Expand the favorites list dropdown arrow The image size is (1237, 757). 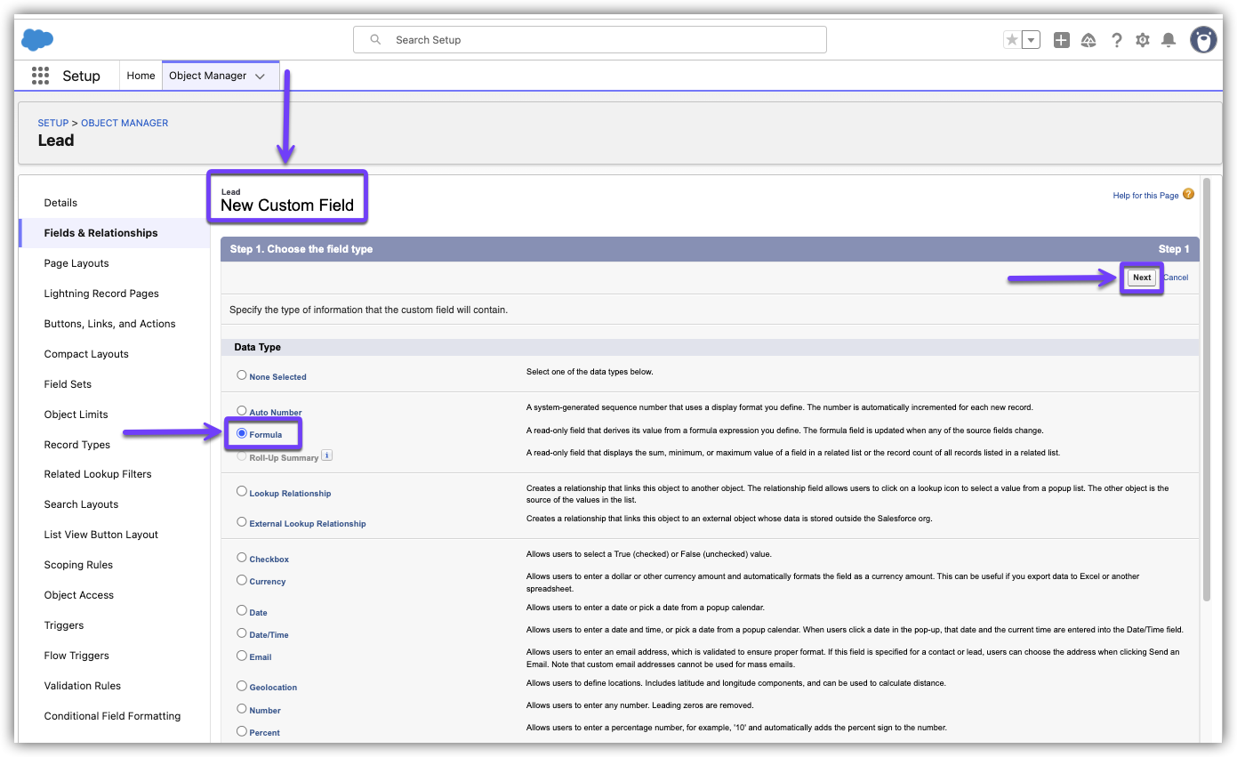click(x=1031, y=40)
